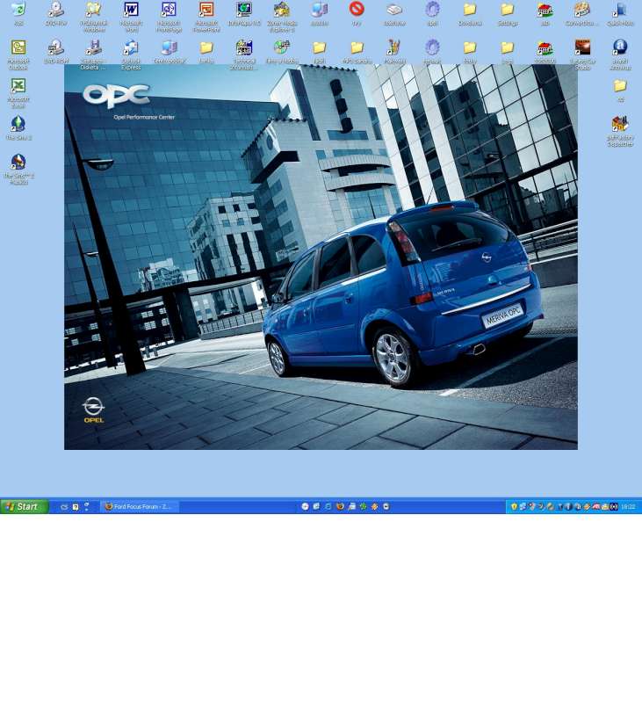
Task: Open the Quick Note desktop shortcut
Action: (620, 11)
